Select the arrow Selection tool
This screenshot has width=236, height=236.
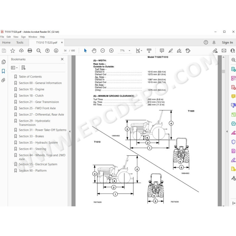(x=85, y=51)
